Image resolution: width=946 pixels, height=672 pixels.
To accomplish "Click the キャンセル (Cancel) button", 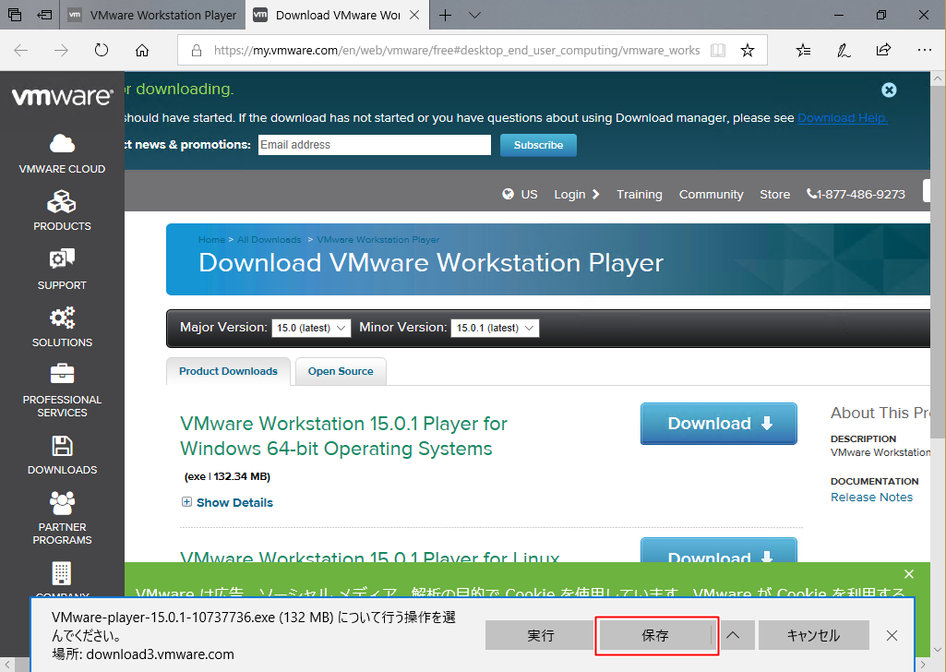I will pos(813,635).
